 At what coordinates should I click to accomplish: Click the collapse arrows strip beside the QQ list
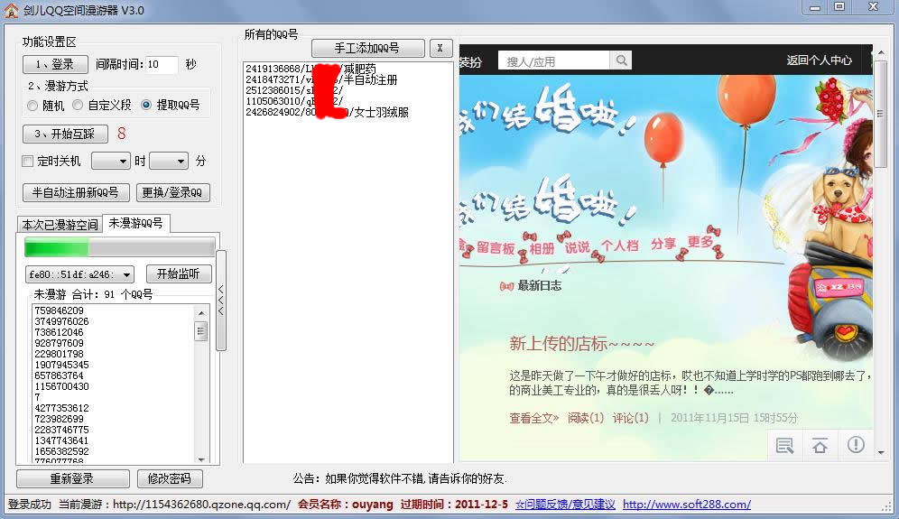tap(221, 300)
